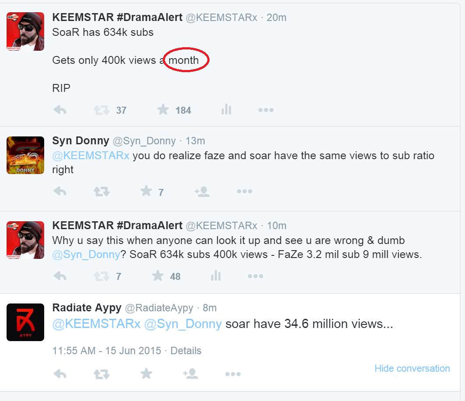Favorite the tweet with 48 stars
This screenshot has width=465, height=401.
click(157, 275)
